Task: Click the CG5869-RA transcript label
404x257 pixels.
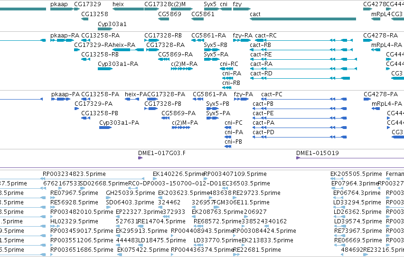Action: [176, 55]
